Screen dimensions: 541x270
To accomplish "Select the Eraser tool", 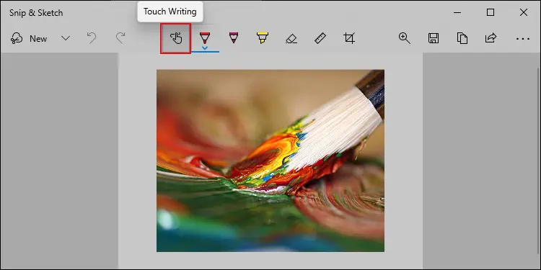I will [x=291, y=38].
